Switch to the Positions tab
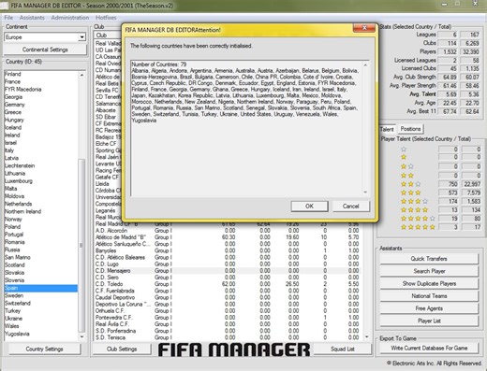This screenshot has height=371, width=487. point(410,129)
